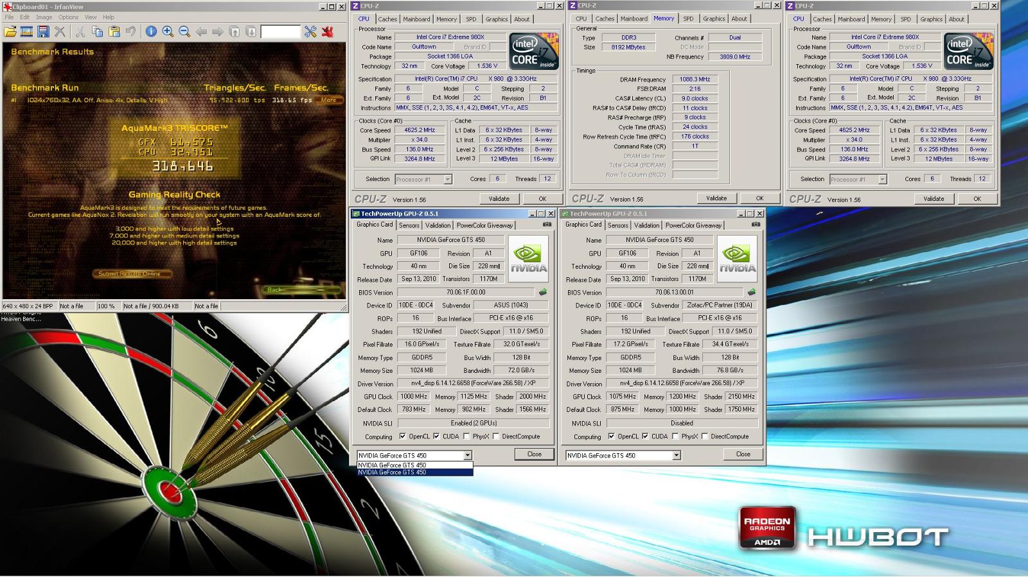Click BIOS save icon in left GPU-Z window

[543, 292]
